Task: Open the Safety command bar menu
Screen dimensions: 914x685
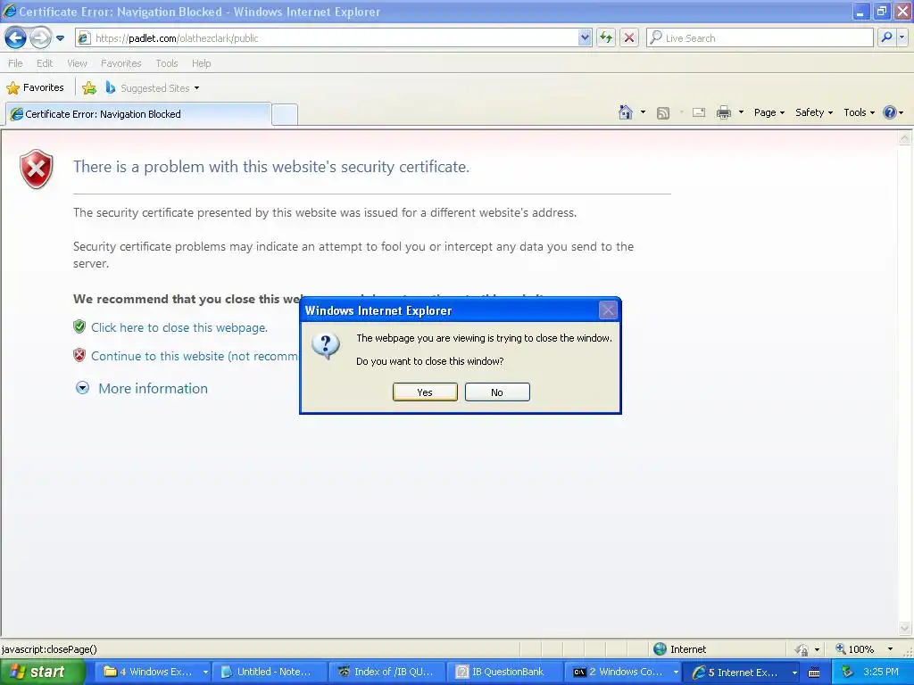Action: 814,112
